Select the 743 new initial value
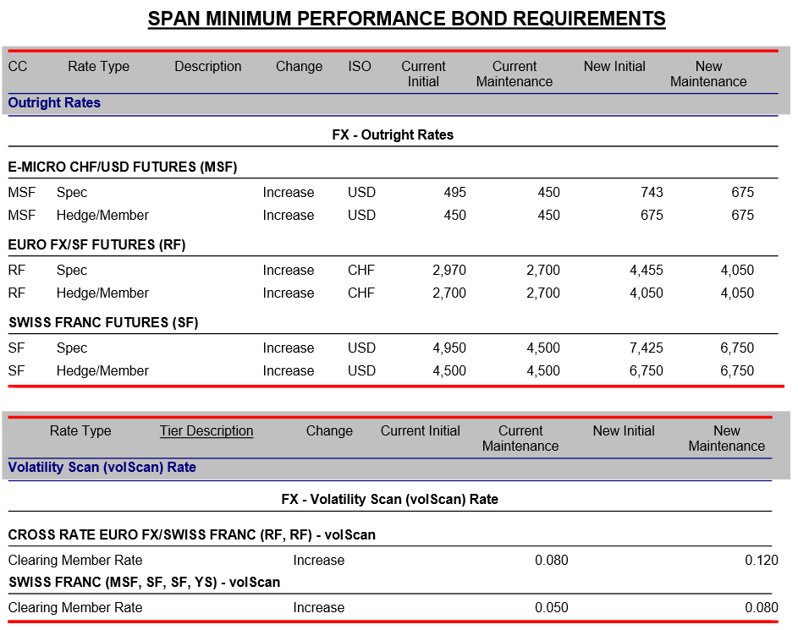This screenshot has width=798, height=630. coord(652,193)
